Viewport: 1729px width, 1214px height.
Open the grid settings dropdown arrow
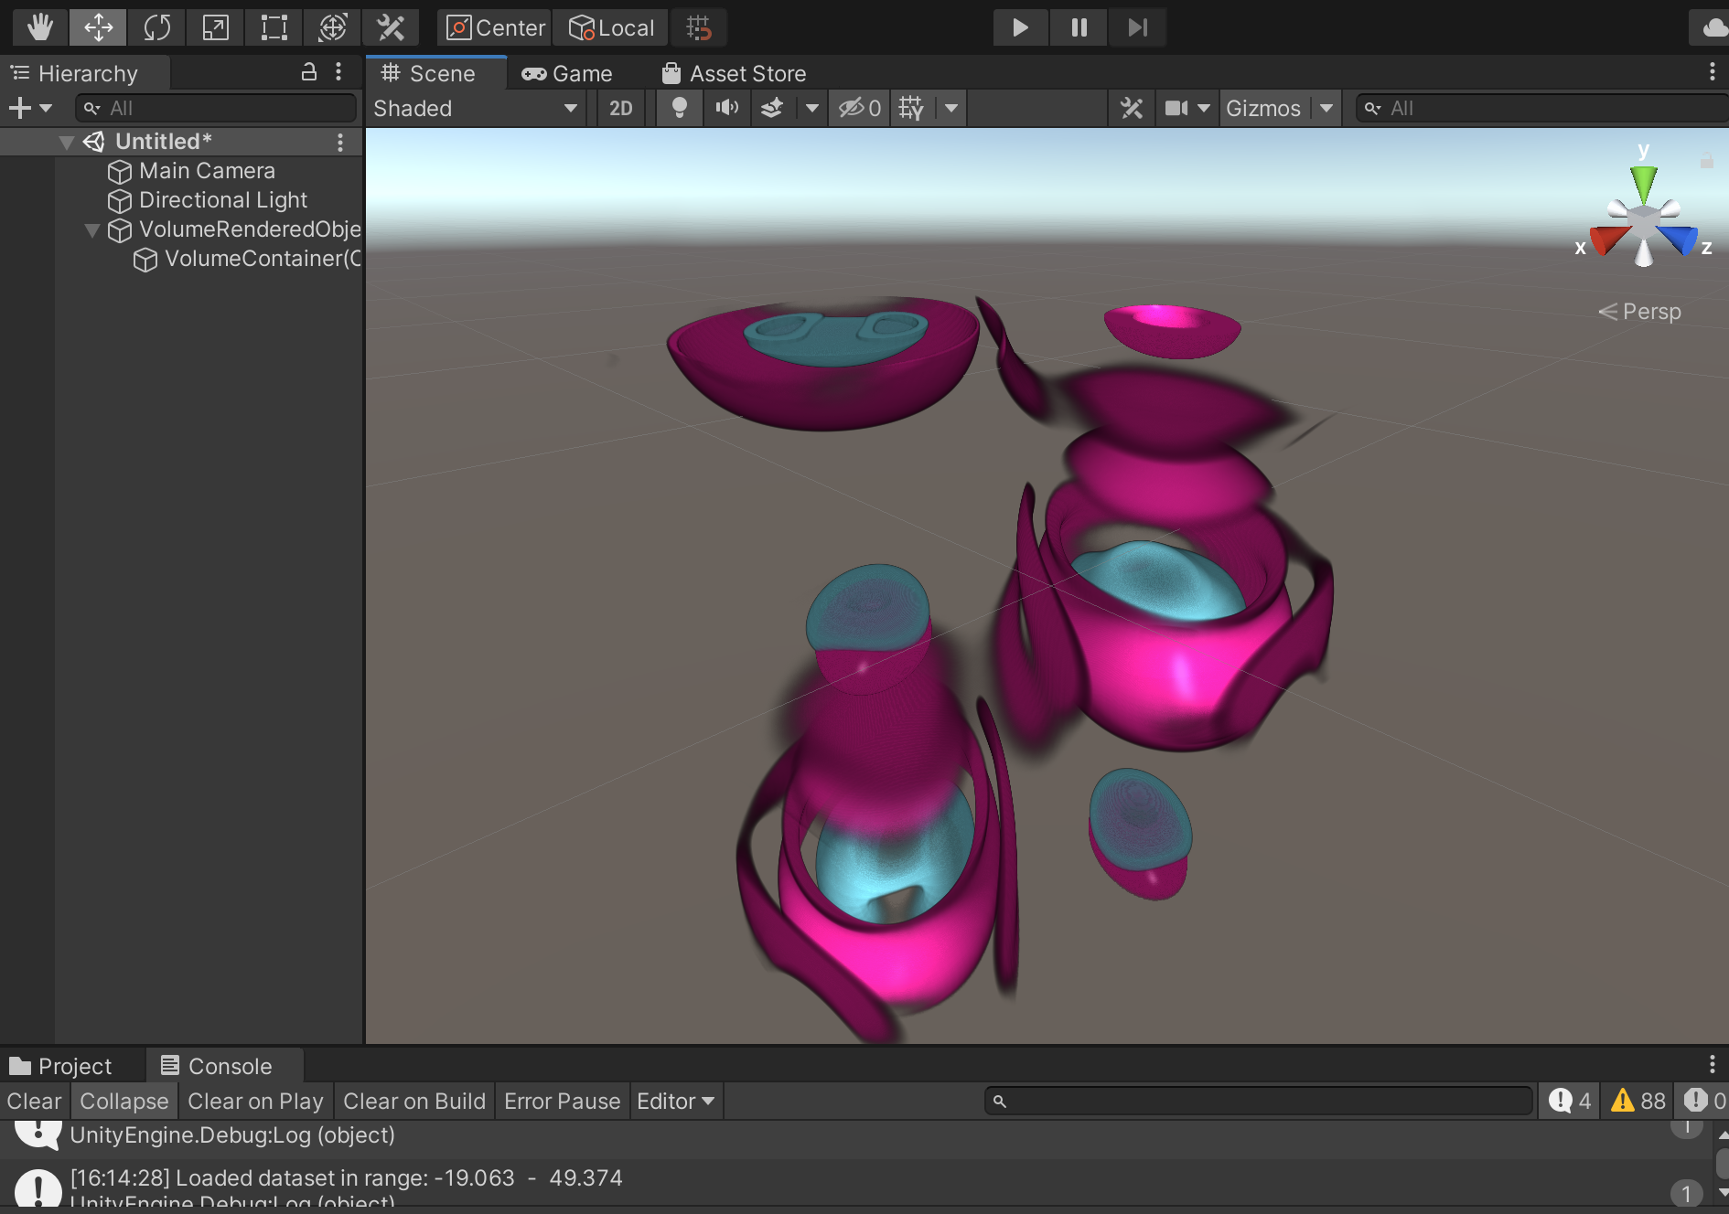951,109
